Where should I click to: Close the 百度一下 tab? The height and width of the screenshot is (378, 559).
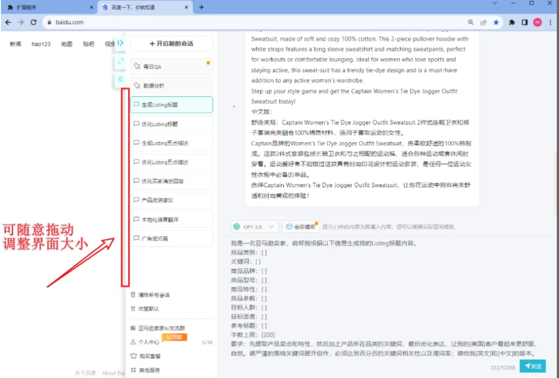pos(186,7)
